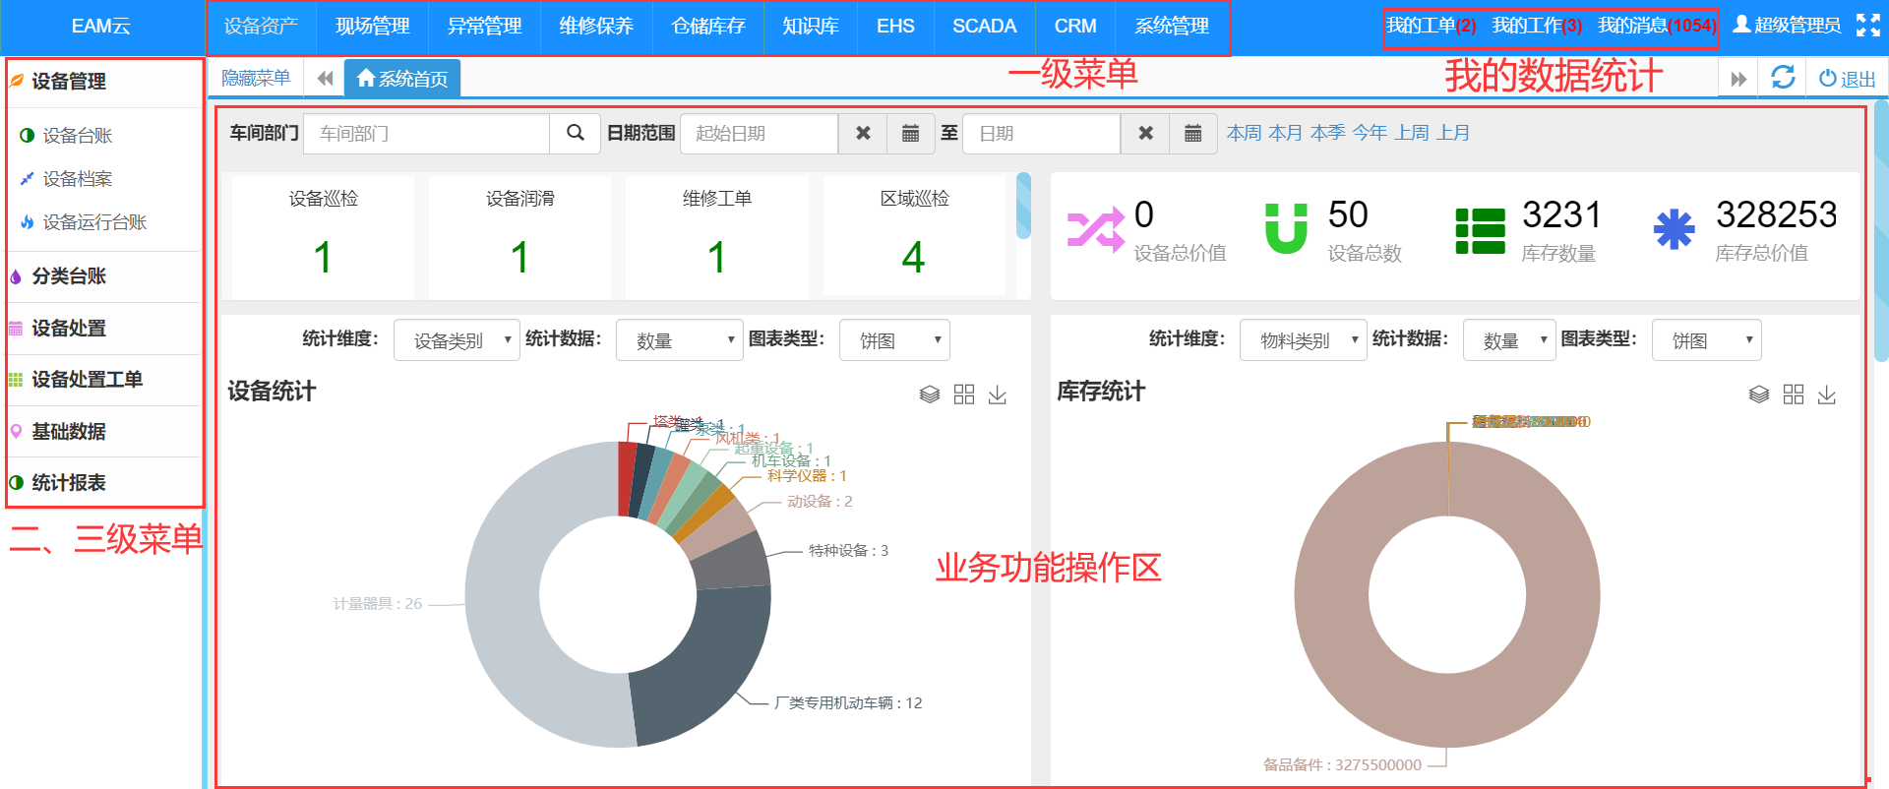Click the 设备巡检 count card
The image size is (1889, 789).
click(323, 236)
